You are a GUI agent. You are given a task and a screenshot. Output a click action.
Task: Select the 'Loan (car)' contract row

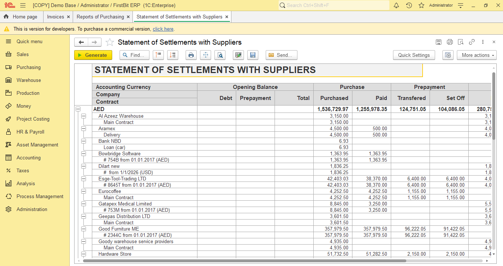tap(114, 147)
